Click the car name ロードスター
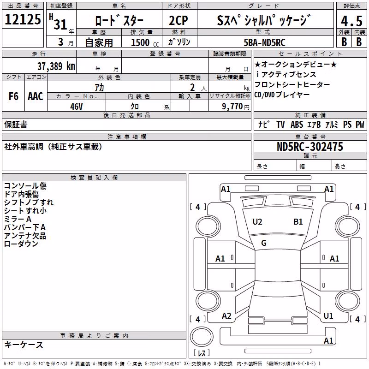369x369 pixels. coord(119,20)
